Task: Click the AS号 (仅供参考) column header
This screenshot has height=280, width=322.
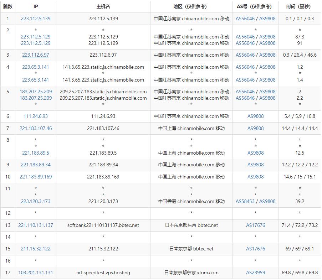Action: coord(255,6)
